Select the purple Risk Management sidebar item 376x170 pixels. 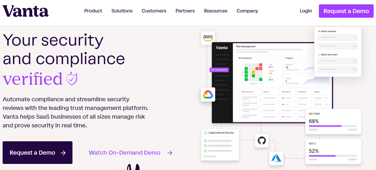click(x=219, y=70)
